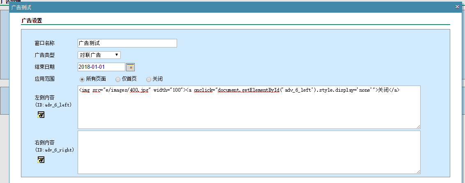Click the 广告设置 section heading
The width and height of the screenshot is (465, 183).
32,20
